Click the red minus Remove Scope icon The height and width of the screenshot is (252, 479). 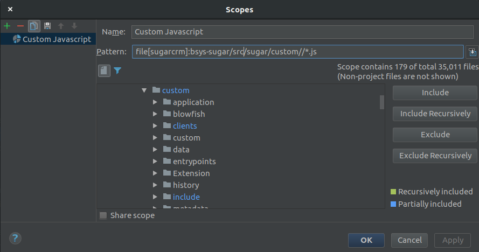coord(20,26)
